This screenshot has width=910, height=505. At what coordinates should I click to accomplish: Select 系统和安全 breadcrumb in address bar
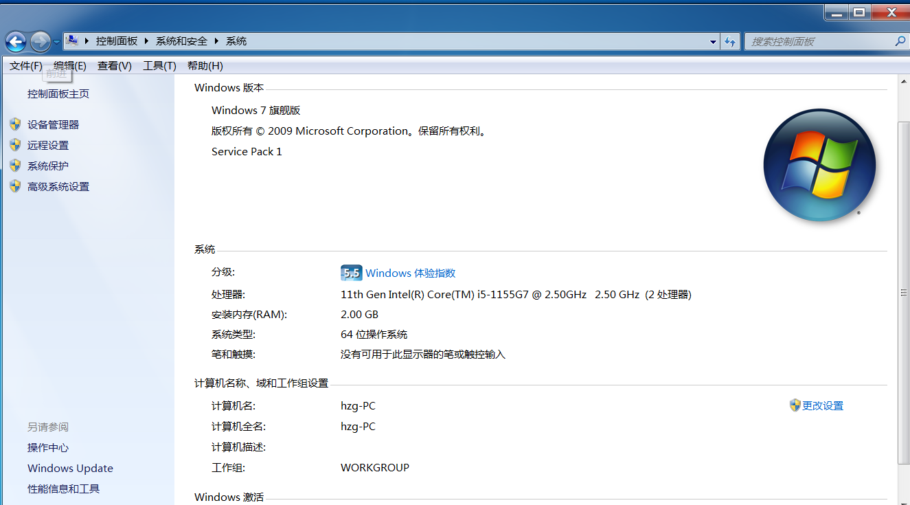point(181,41)
